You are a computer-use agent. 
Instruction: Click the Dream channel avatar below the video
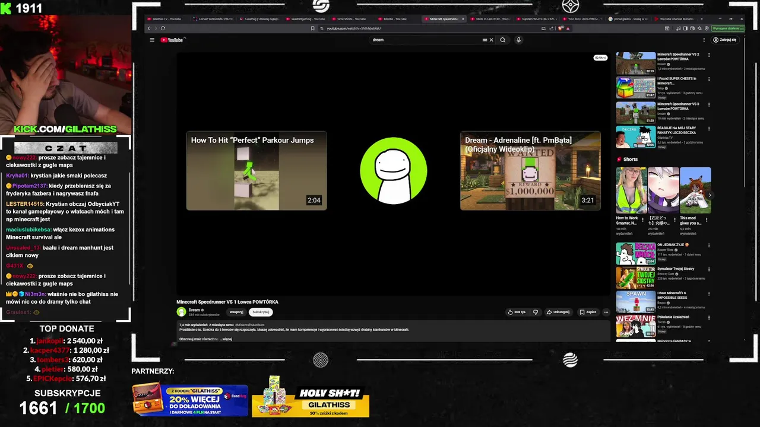click(x=181, y=311)
